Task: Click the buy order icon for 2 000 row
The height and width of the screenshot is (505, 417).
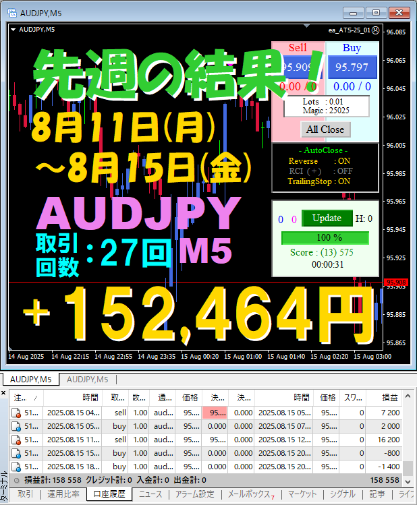Action: (16, 426)
